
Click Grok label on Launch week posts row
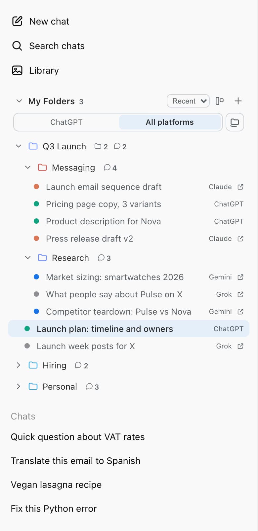pyautogui.click(x=224, y=346)
